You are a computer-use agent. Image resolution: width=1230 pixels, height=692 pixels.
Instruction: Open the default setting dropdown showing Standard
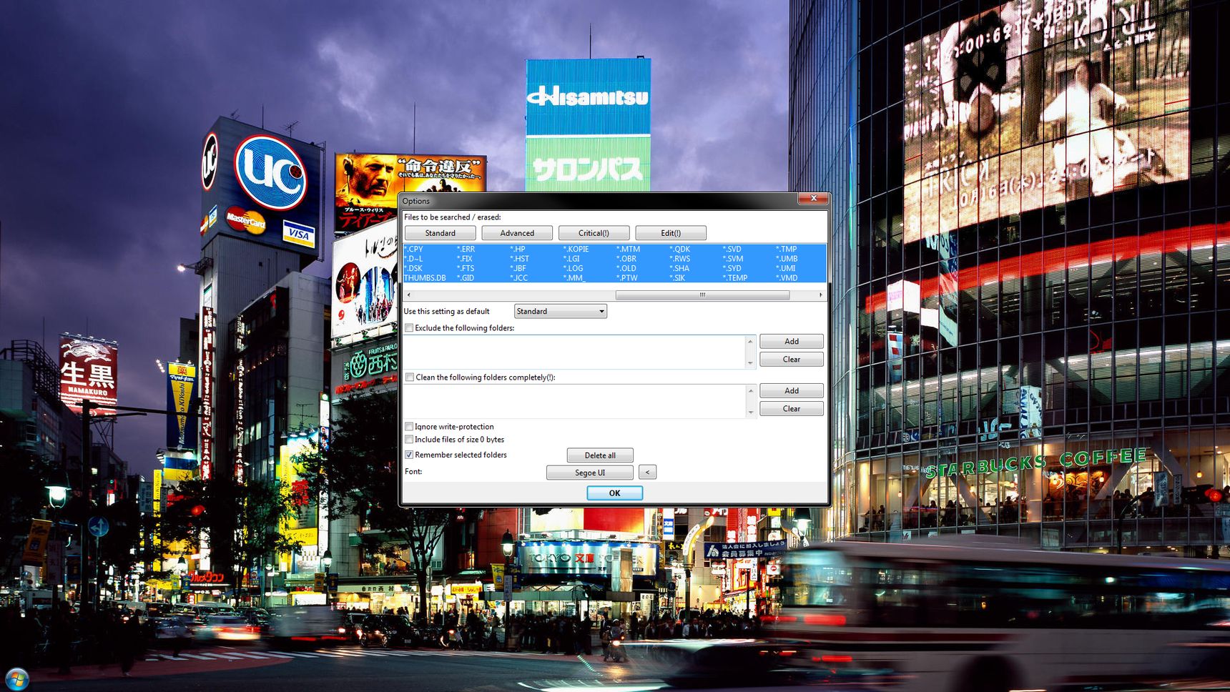tap(561, 311)
